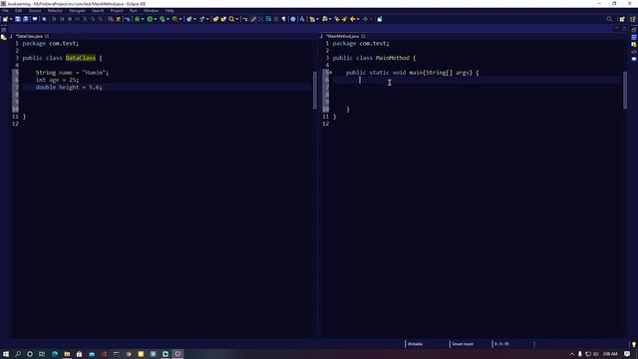Viewport: 638px width, 359px height.
Task: Open the Console view in right trim
Action: pyautogui.click(x=634, y=59)
